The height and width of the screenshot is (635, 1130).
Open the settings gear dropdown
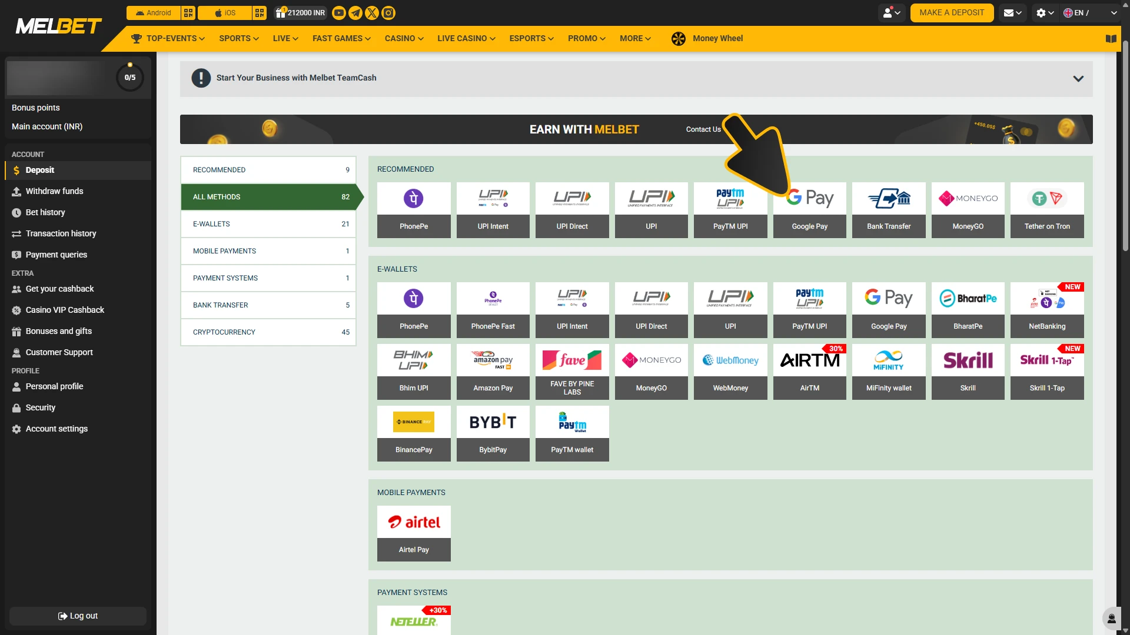[x=1045, y=13]
